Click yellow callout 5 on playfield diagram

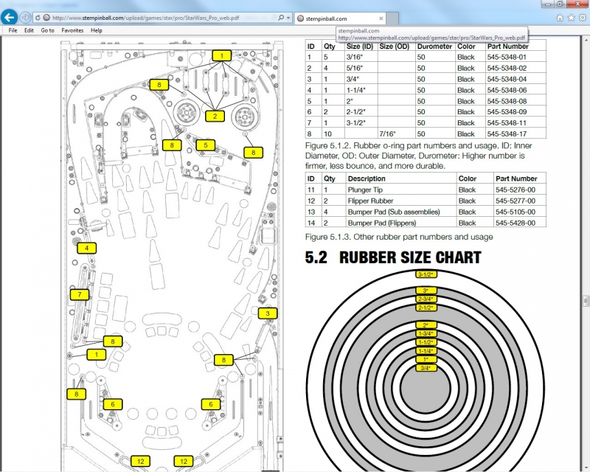click(206, 145)
